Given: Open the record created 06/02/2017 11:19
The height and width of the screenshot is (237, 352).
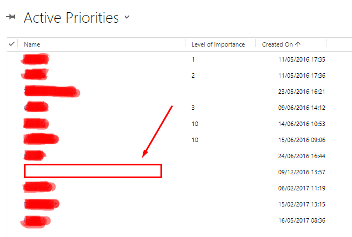Looking at the screenshot, I should (39, 188).
